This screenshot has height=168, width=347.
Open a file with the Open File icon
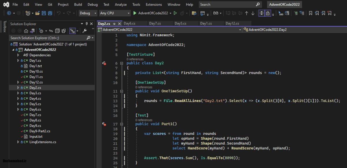[x=38, y=13]
